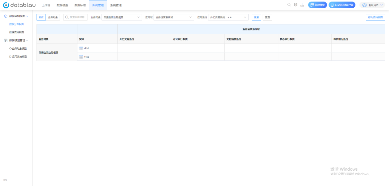This screenshot has height=186, width=389.
Task: Select 数据流转视图 in the sidebar
Action: [x=17, y=32]
